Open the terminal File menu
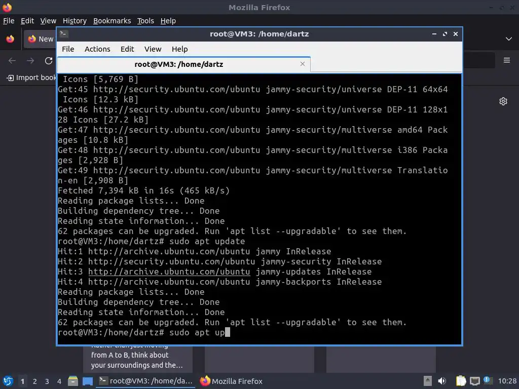This screenshot has width=519, height=389. coord(68,49)
